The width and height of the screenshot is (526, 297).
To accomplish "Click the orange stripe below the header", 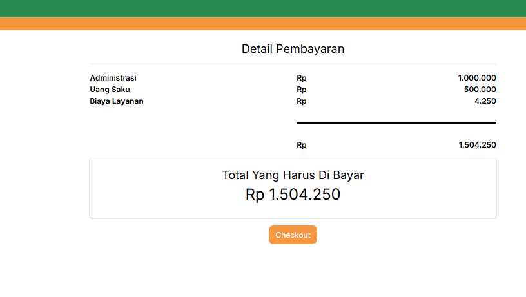I will pos(263,24).
